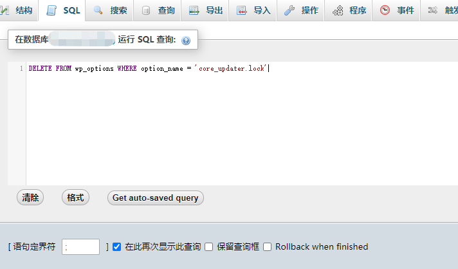Open the help icon beside 运行 SQL 查询

click(x=186, y=41)
